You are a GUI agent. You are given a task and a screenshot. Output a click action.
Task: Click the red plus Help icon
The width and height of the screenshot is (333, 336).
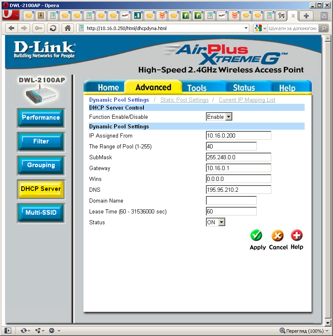point(297,235)
